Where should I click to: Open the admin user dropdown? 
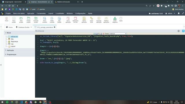pos(170,14)
